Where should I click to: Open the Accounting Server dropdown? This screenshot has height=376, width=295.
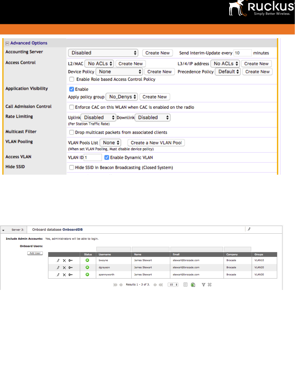(x=103, y=53)
